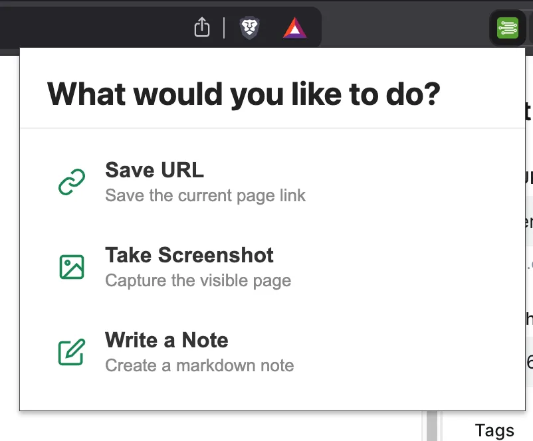
Task: Open Brave Shields lion icon
Action: click(x=249, y=28)
